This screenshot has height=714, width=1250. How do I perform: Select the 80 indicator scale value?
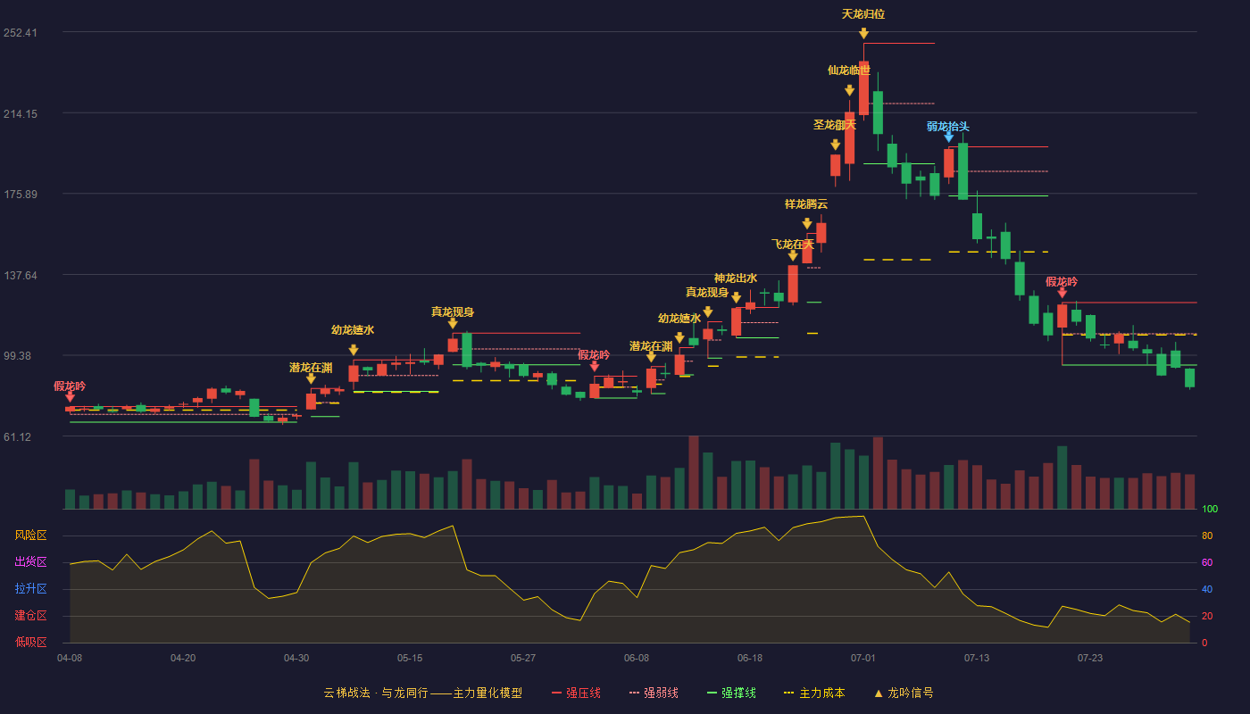[x=1207, y=535]
